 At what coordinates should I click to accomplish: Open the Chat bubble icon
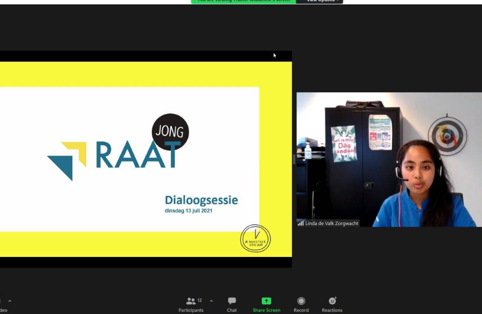tap(232, 301)
